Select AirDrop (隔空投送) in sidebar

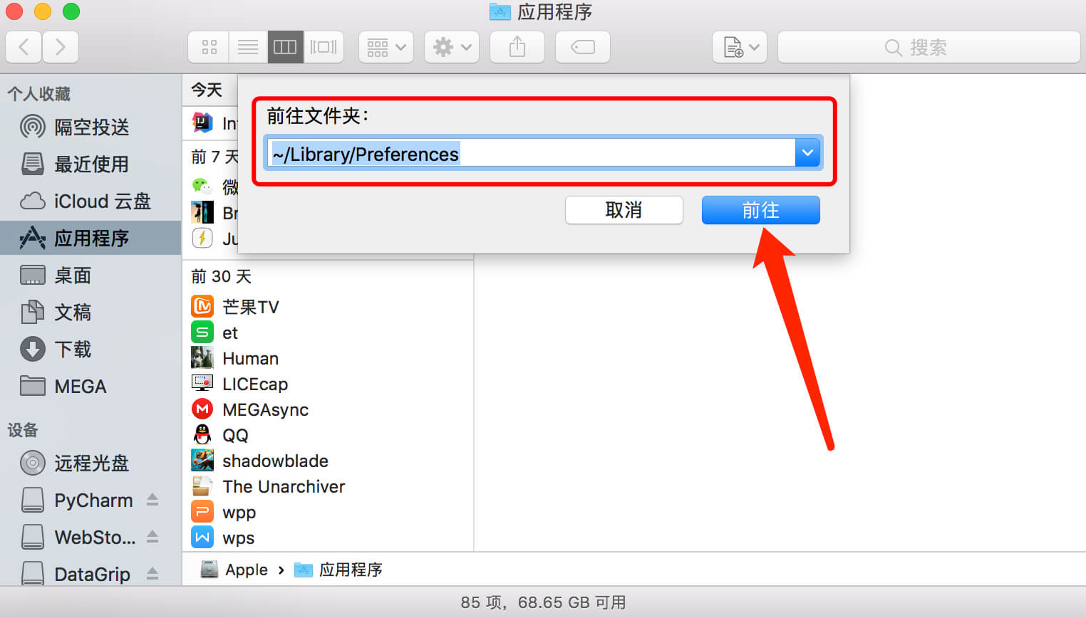pyautogui.click(x=90, y=127)
